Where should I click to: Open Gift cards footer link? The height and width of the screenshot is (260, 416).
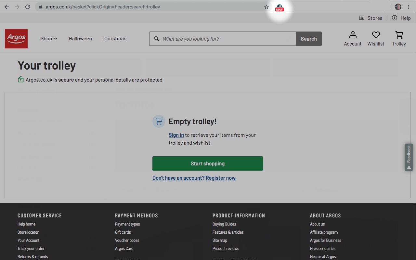coord(123,232)
